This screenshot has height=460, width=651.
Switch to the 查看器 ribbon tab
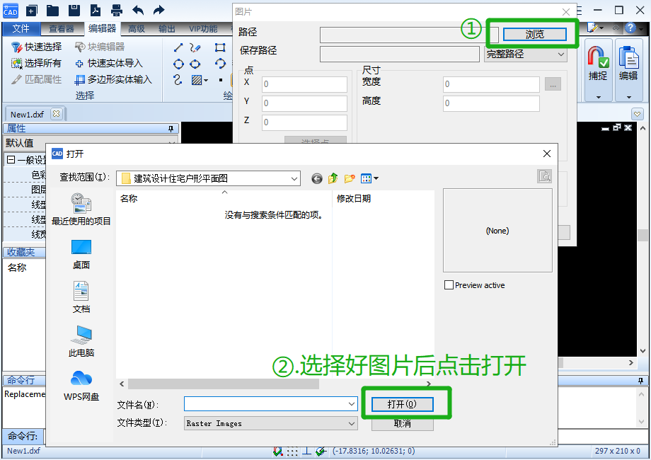[62, 29]
